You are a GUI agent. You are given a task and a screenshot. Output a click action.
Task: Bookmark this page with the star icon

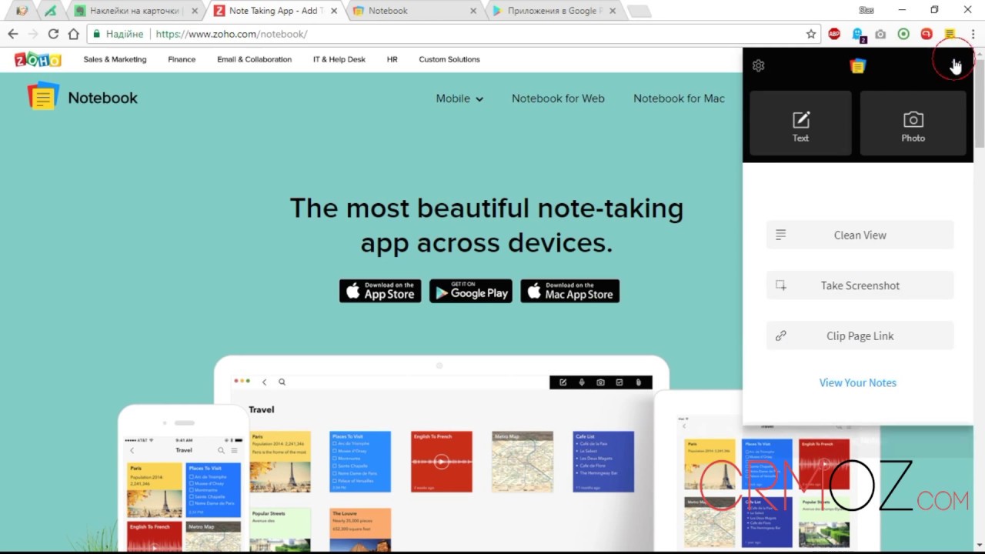pyautogui.click(x=811, y=34)
